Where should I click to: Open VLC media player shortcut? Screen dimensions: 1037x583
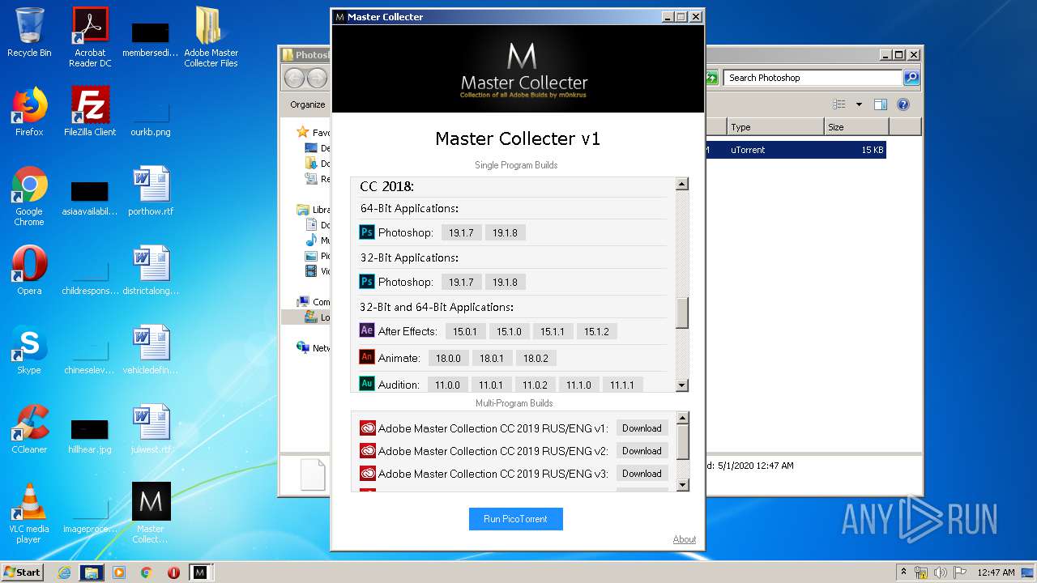(x=29, y=513)
